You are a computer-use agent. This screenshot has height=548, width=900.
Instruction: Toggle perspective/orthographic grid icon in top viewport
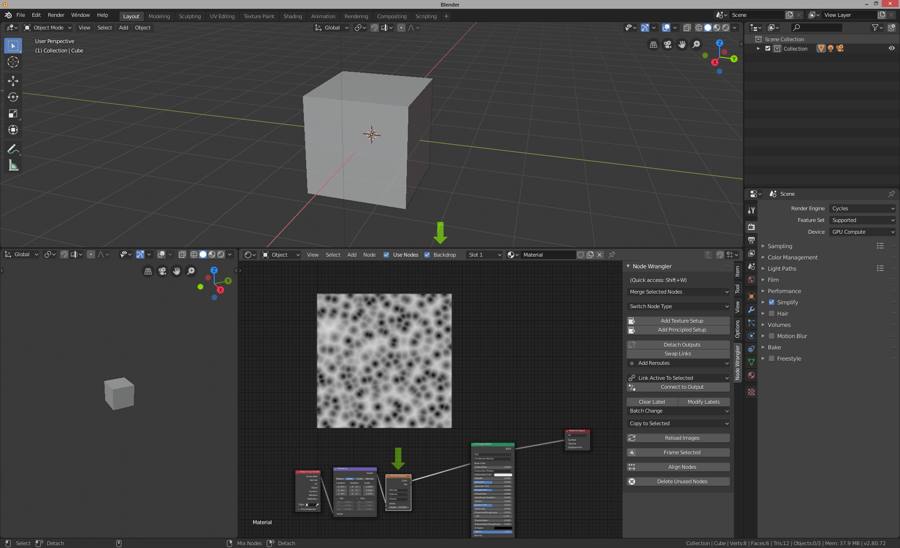(653, 44)
